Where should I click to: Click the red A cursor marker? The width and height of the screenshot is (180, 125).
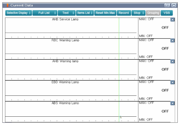[x=121, y=117]
